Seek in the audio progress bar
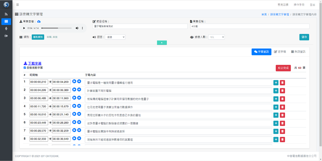Image resolution: width=322 pixels, height=161 pixels. pyautogui.click(x=56, y=28)
